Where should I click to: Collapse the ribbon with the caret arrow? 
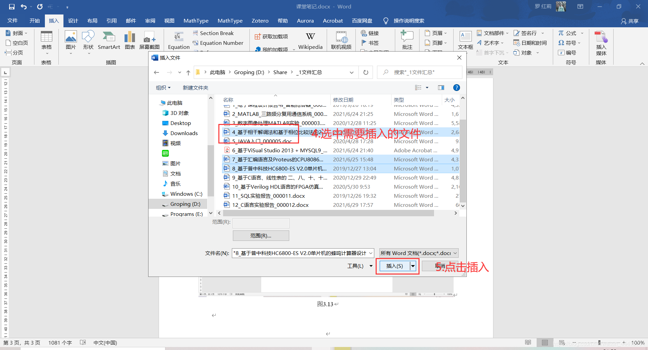click(642, 63)
